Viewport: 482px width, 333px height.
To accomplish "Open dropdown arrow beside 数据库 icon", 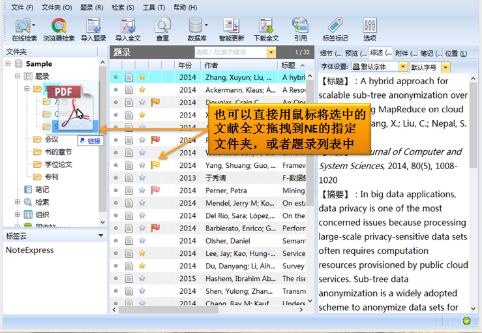I will click(206, 25).
